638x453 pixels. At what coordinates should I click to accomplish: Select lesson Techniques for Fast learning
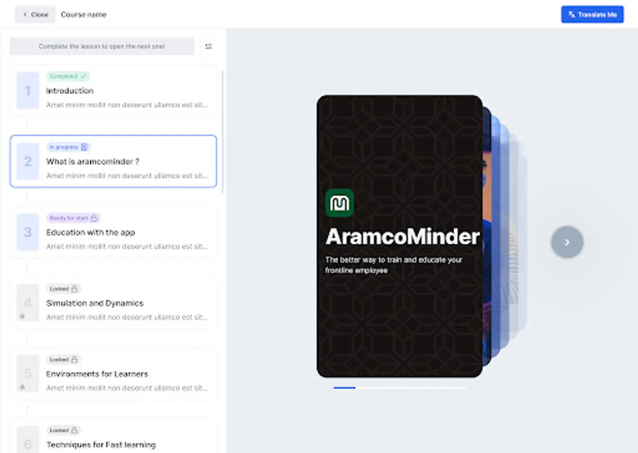[x=113, y=435]
